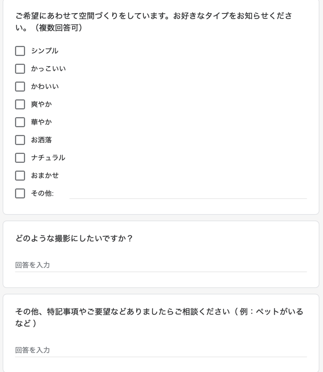Tick the お洒落 checkbox
The image size is (323, 372).
pos(20,140)
